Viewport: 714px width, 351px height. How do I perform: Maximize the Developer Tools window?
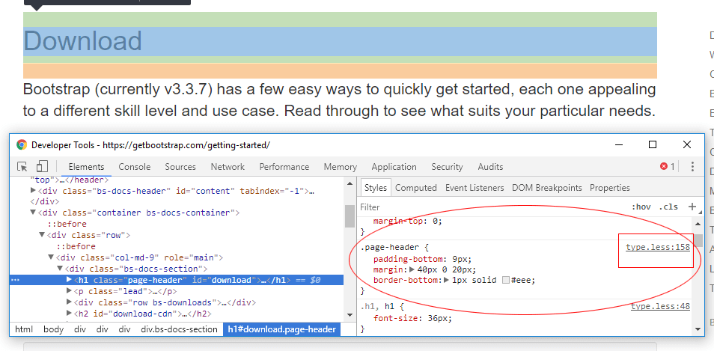pyautogui.click(x=653, y=144)
